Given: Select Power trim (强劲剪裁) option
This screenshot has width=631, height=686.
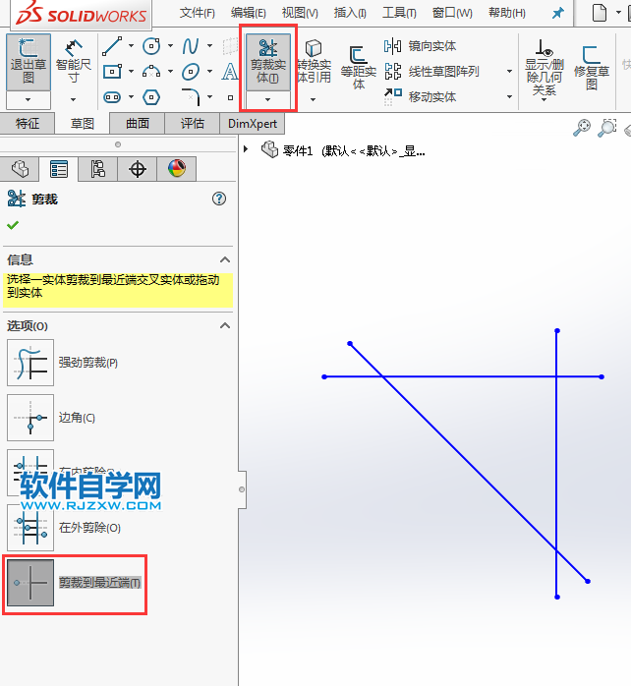Looking at the screenshot, I should (30, 363).
